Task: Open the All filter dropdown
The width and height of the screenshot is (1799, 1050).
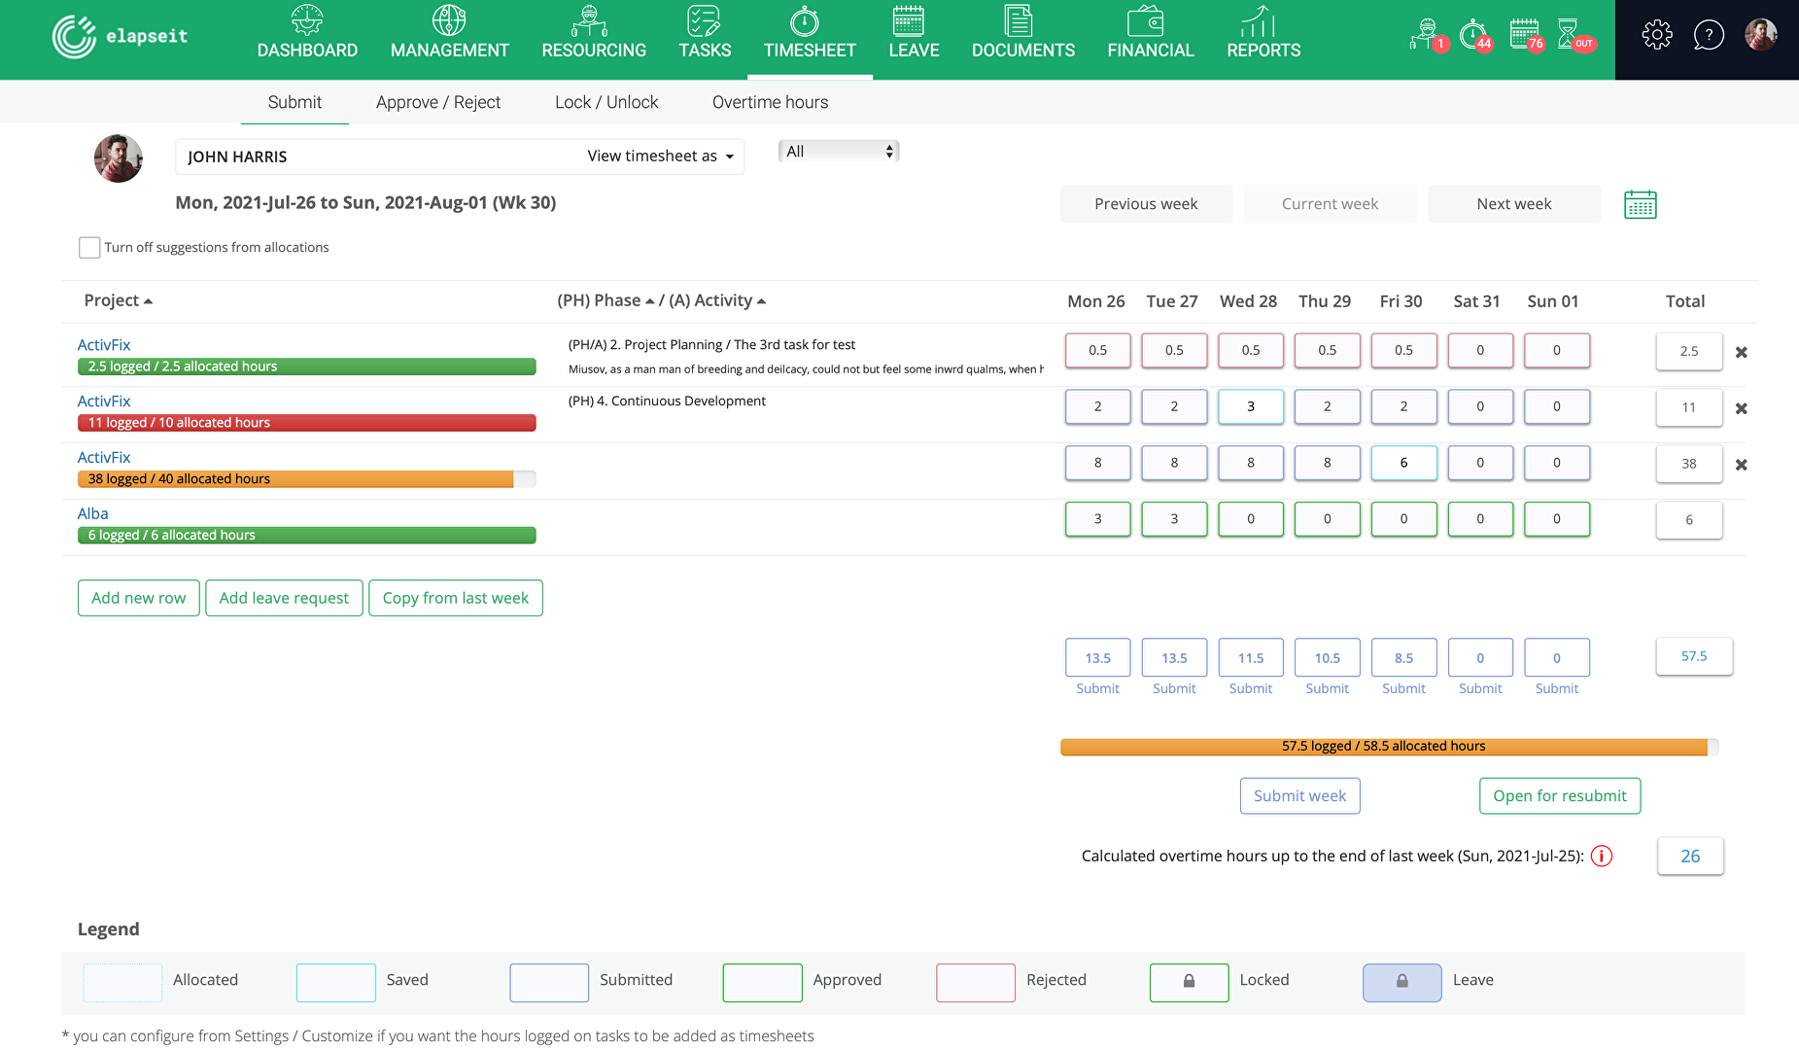Action: click(x=839, y=151)
